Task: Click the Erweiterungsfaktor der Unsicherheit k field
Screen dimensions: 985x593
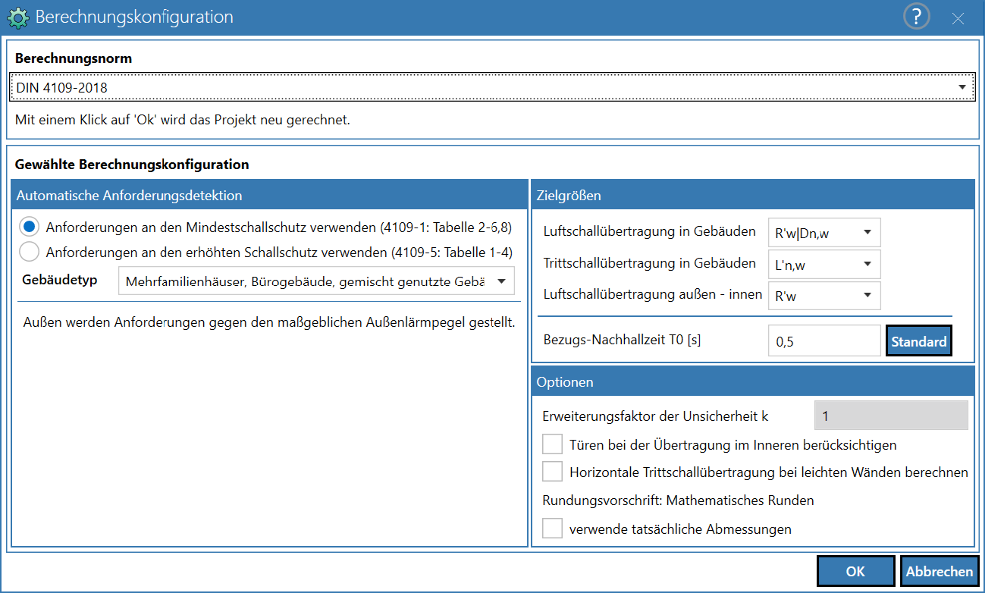Action: pyautogui.click(x=891, y=416)
